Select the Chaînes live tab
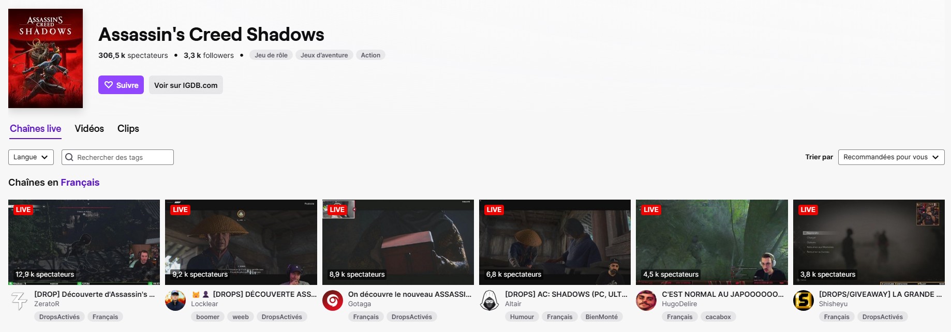Image resolution: width=951 pixels, height=332 pixels. point(35,129)
